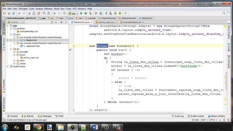The width and height of the screenshot is (233, 131).
Task: Toggle the Maven Projects side panel
Action: click(x=229, y=31)
